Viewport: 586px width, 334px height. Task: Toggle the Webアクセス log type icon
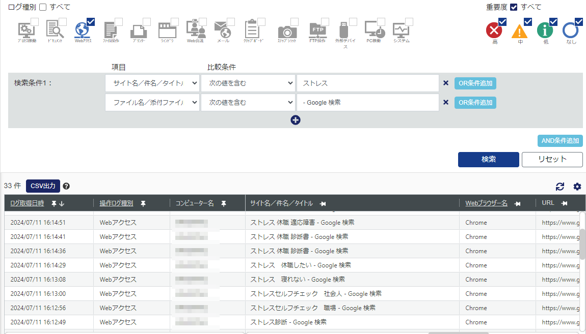(x=83, y=30)
